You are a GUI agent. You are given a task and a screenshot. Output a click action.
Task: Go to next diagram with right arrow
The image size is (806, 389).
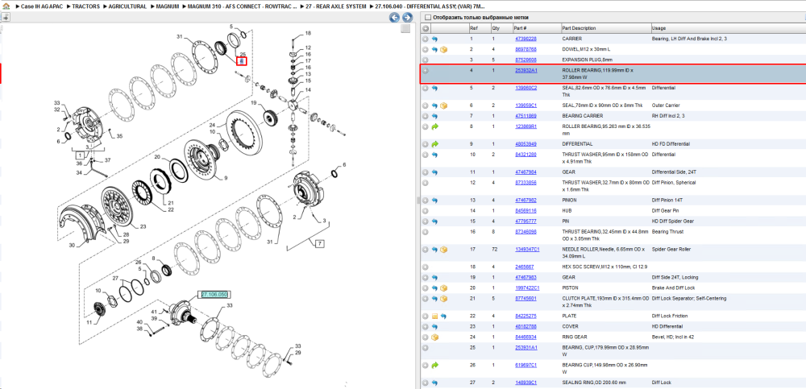click(x=407, y=18)
